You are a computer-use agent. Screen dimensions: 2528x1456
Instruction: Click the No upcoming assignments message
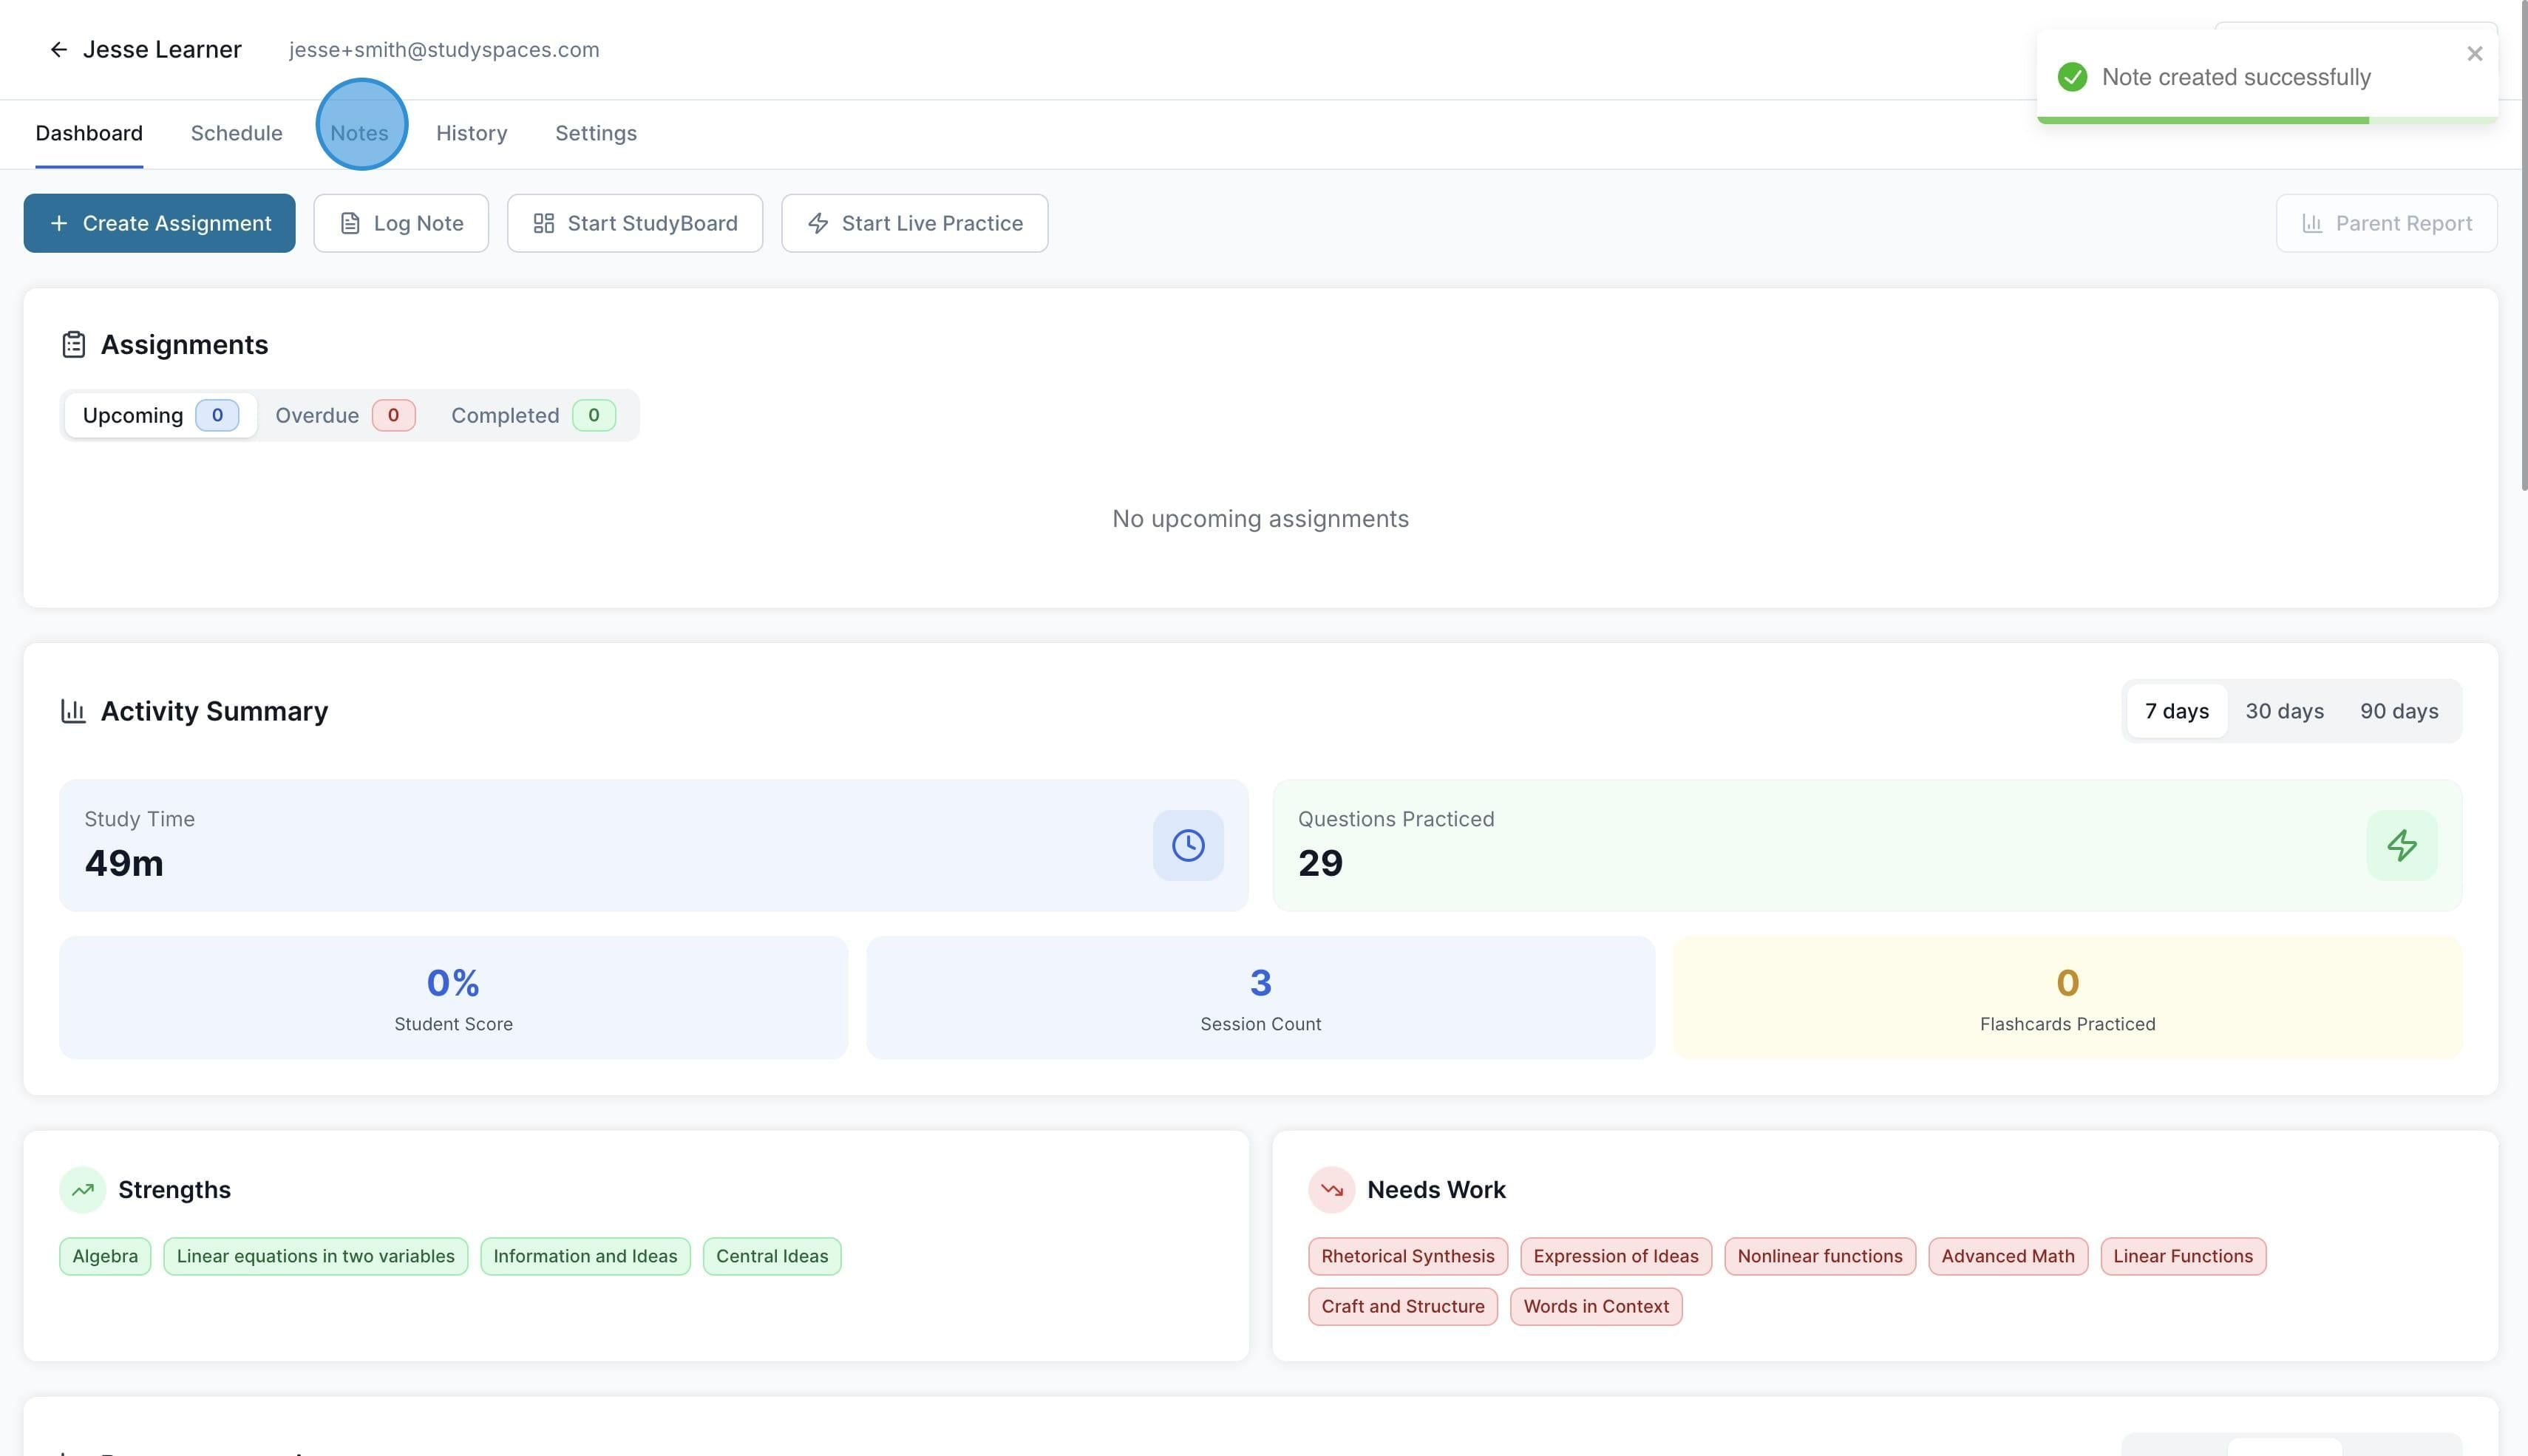click(x=1260, y=519)
